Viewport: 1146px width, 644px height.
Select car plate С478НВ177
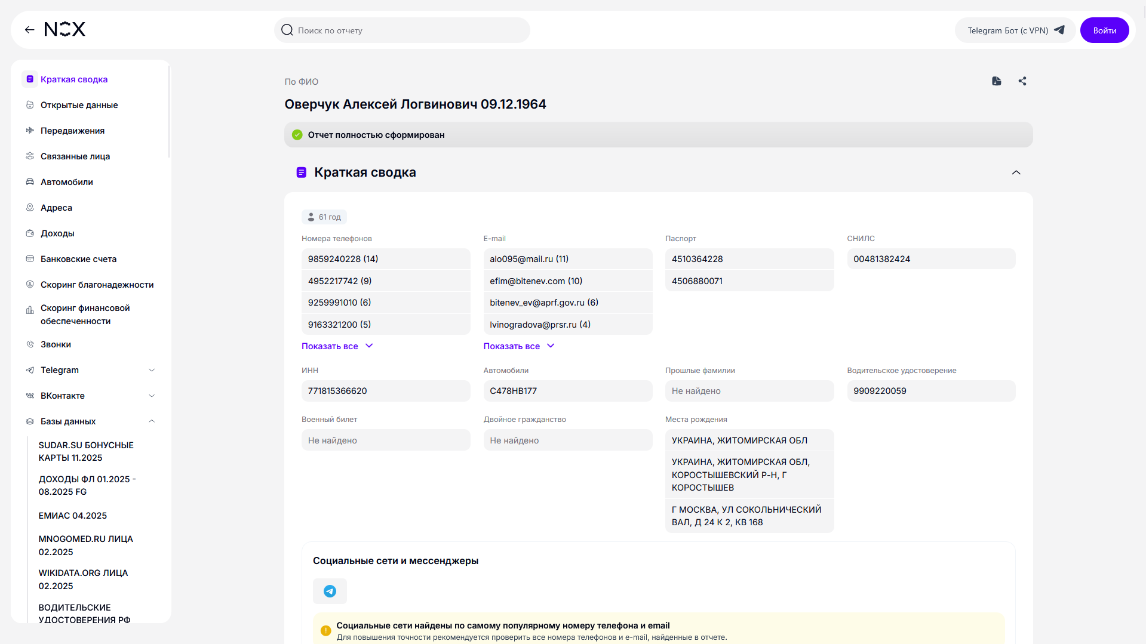point(567,391)
